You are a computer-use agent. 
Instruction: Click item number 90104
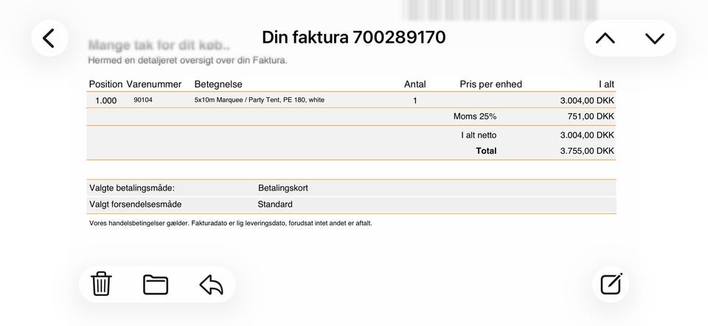pos(143,100)
